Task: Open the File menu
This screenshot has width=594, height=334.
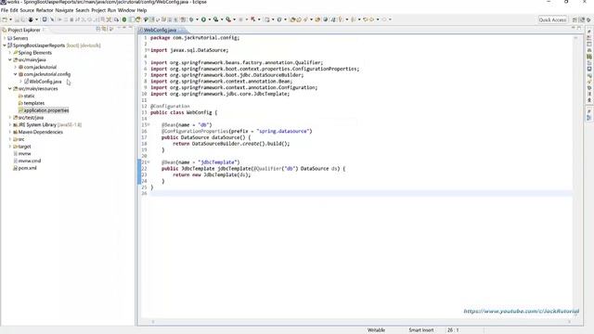Action: 4,10
